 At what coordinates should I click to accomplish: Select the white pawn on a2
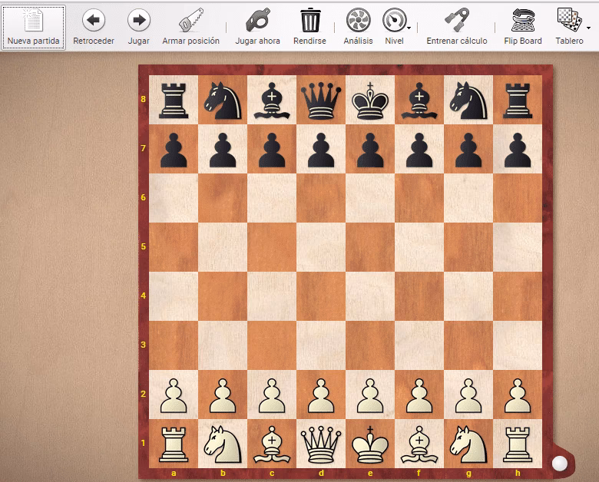tap(174, 395)
